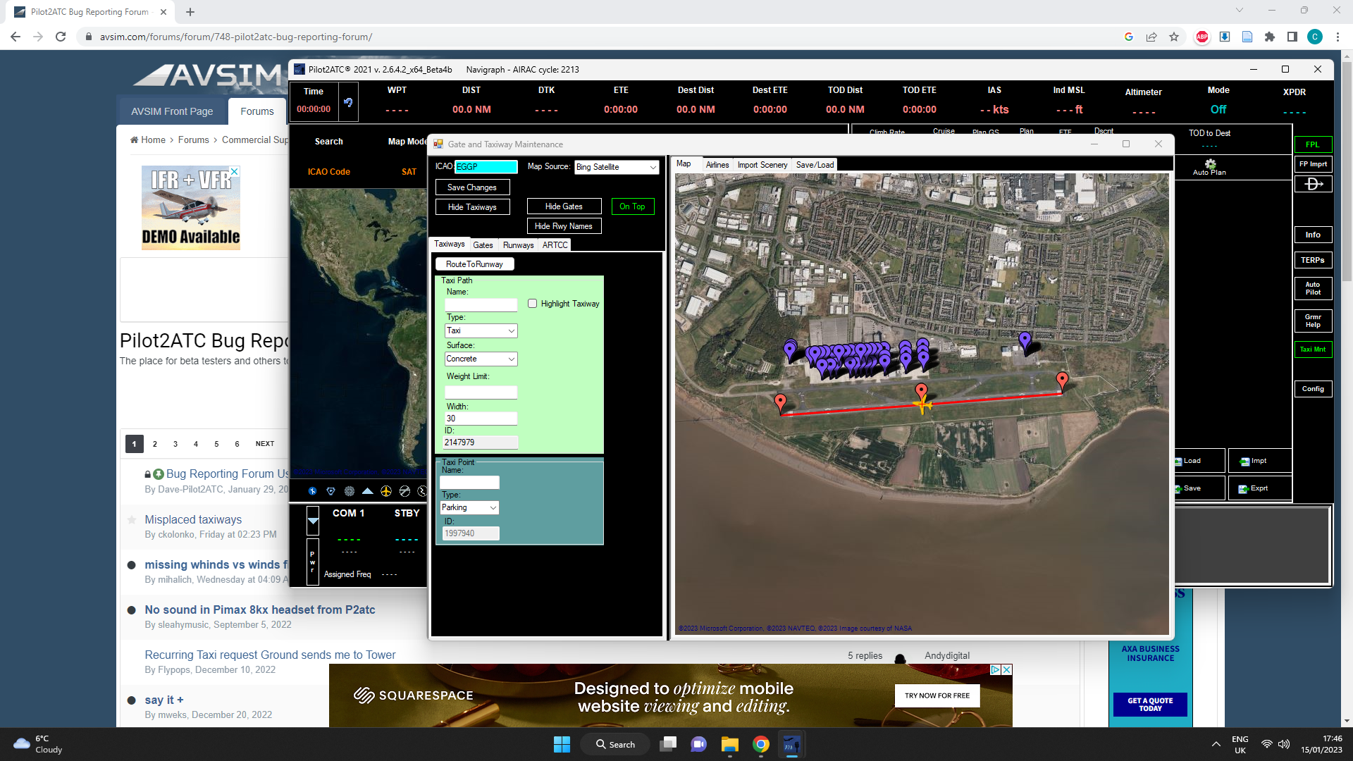Viewport: 1353px width, 761px height.
Task: Click the ICAO airport code field
Action: (x=486, y=167)
